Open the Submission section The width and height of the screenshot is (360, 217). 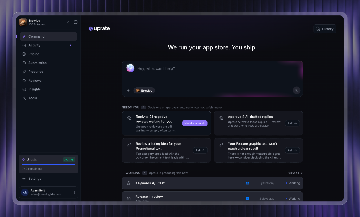48,63
